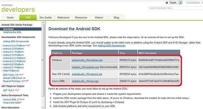The image size is (203, 109).
Task: Select Download in the sidebar
Action: [x=21, y=29]
